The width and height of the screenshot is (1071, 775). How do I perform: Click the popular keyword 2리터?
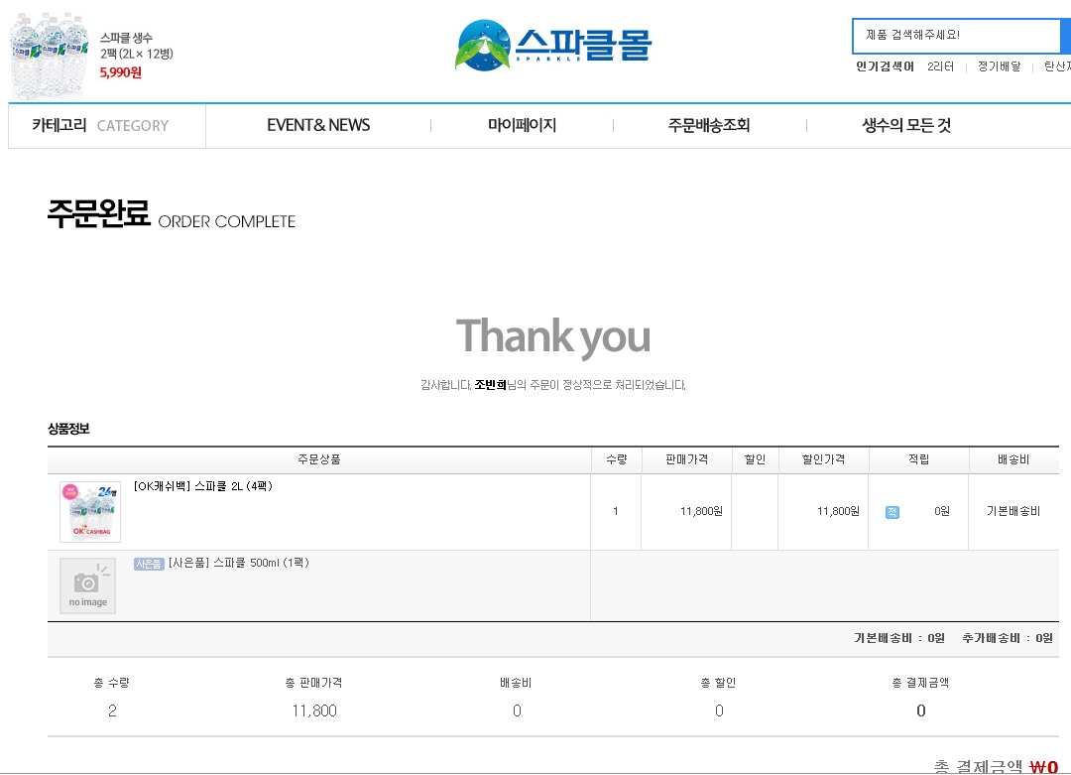pos(940,66)
